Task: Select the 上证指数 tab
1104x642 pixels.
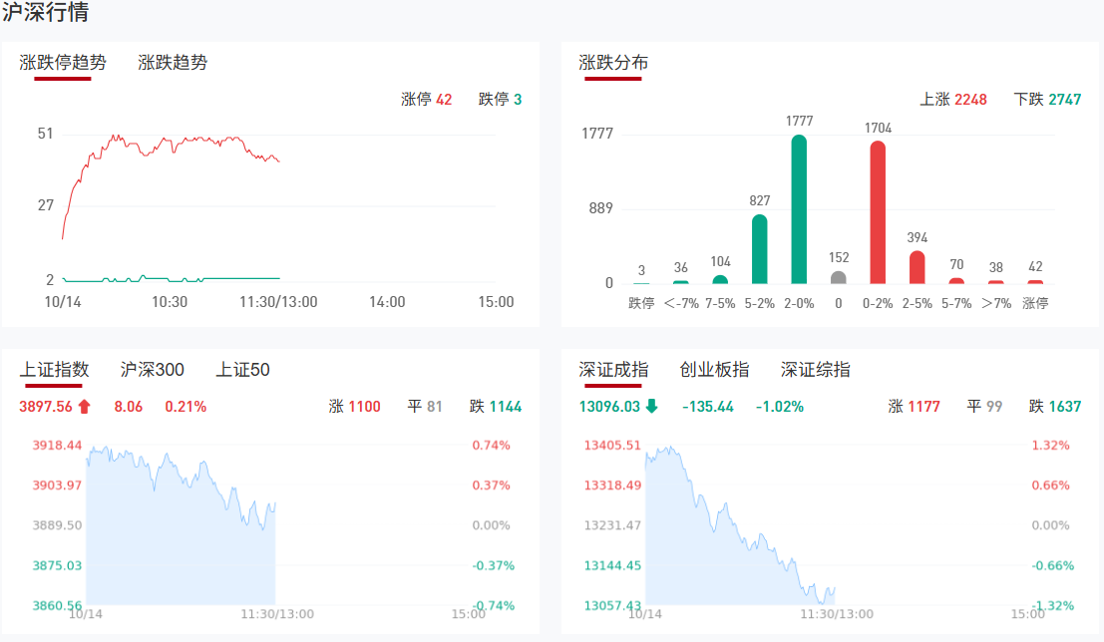Action: pos(55,370)
